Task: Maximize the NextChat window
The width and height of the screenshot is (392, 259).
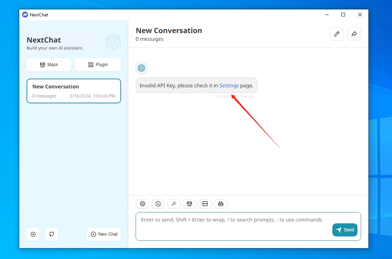Action: tap(343, 15)
